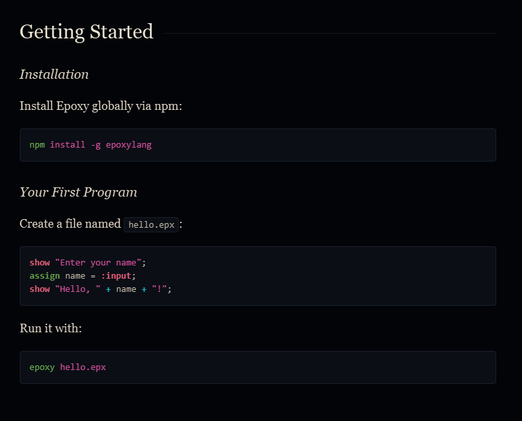Click the inline hello.epx code label

point(151,225)
